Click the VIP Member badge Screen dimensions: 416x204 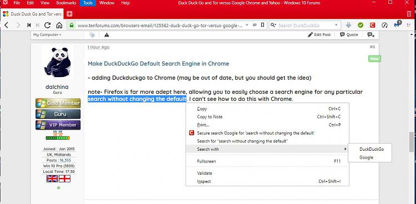tap(58, 125)
